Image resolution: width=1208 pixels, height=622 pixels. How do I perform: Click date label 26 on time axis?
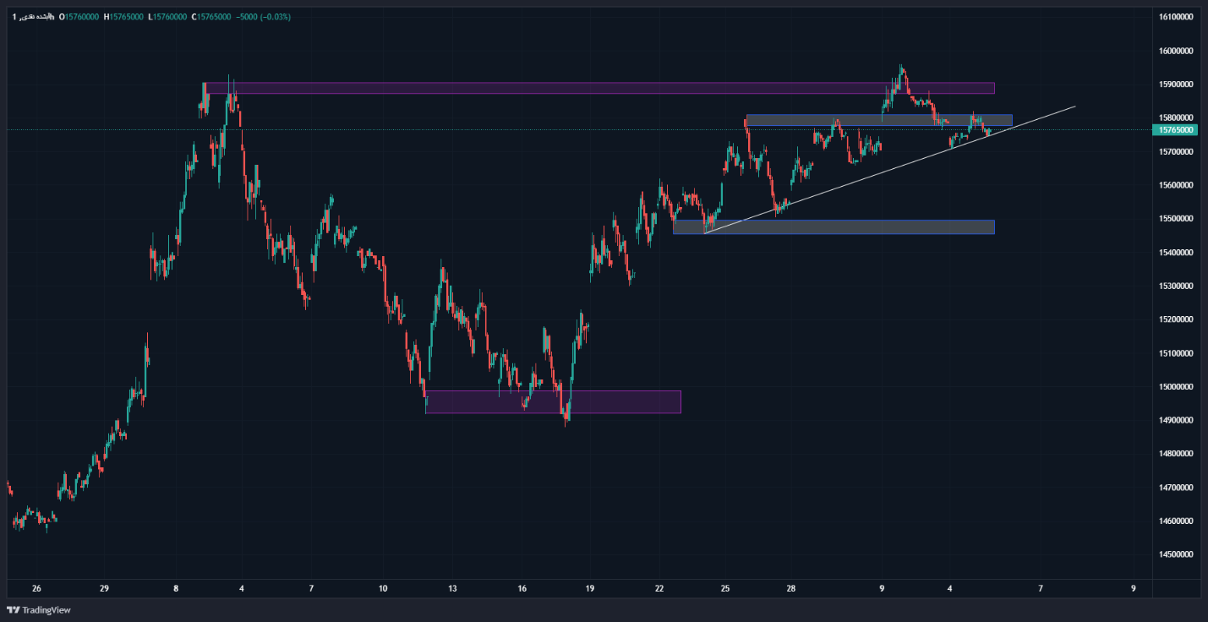coord(36,588)
